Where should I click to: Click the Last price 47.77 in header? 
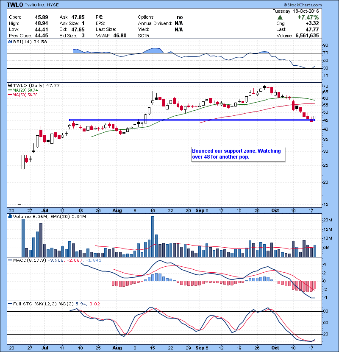312,29
